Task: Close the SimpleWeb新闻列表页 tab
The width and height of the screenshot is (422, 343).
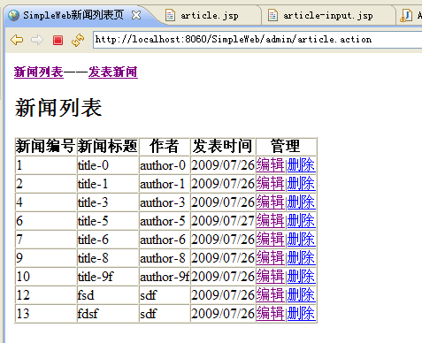Action: click(x=136, y=15)
